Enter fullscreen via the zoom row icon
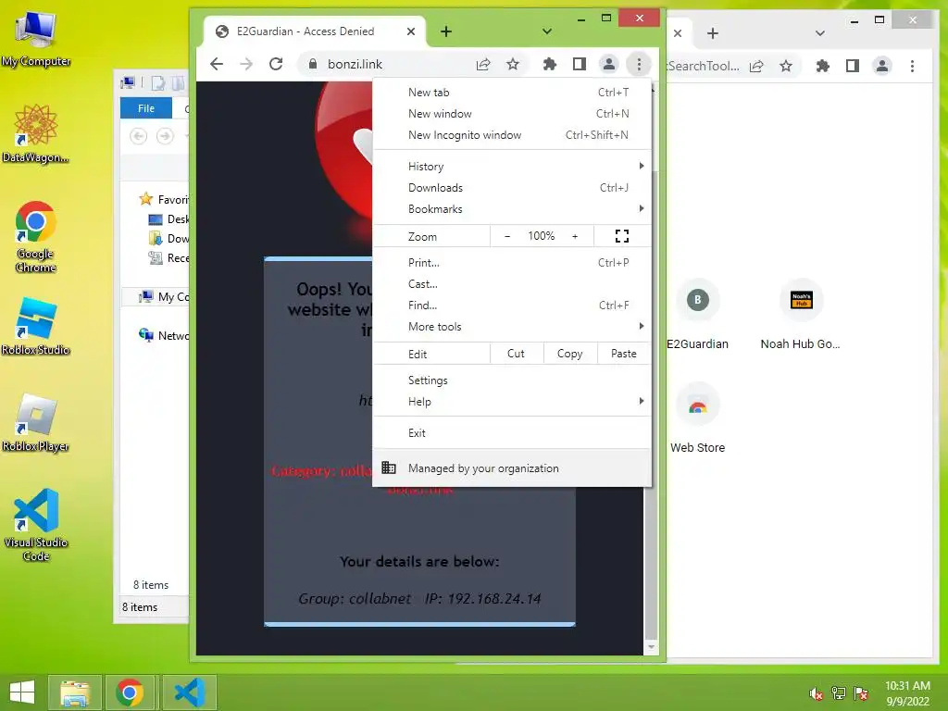 click(622, 236)
